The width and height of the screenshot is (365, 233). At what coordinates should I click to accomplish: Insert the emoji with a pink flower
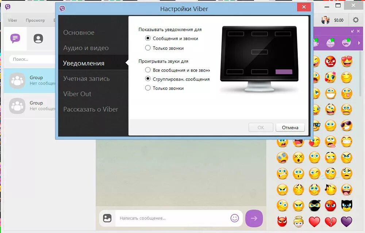click(x=330, y=77)
